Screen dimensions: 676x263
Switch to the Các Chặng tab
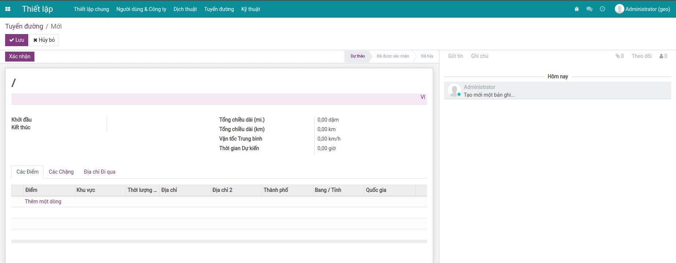(x=61, y=172)
